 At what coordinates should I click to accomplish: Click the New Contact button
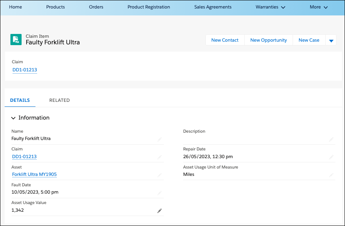(x=225, y=40)
